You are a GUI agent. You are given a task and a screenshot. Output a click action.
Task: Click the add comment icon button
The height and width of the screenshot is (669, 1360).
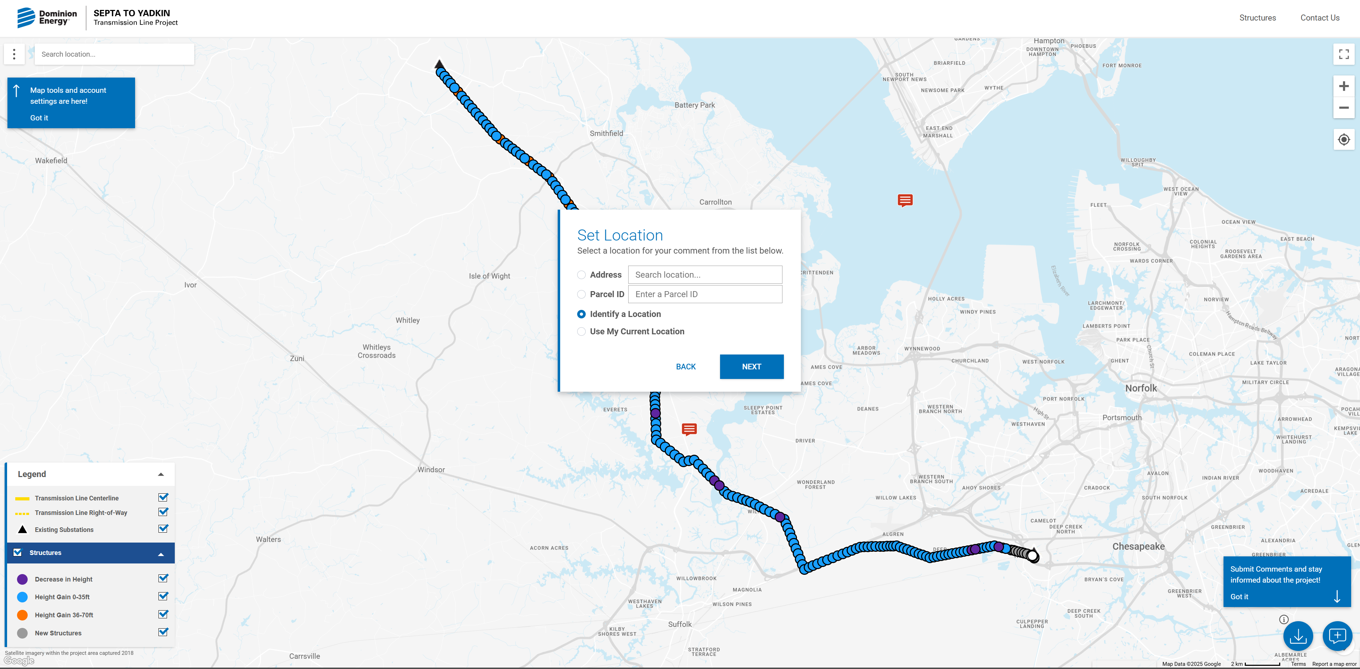pyautogui.click(x=1337, y=636)
